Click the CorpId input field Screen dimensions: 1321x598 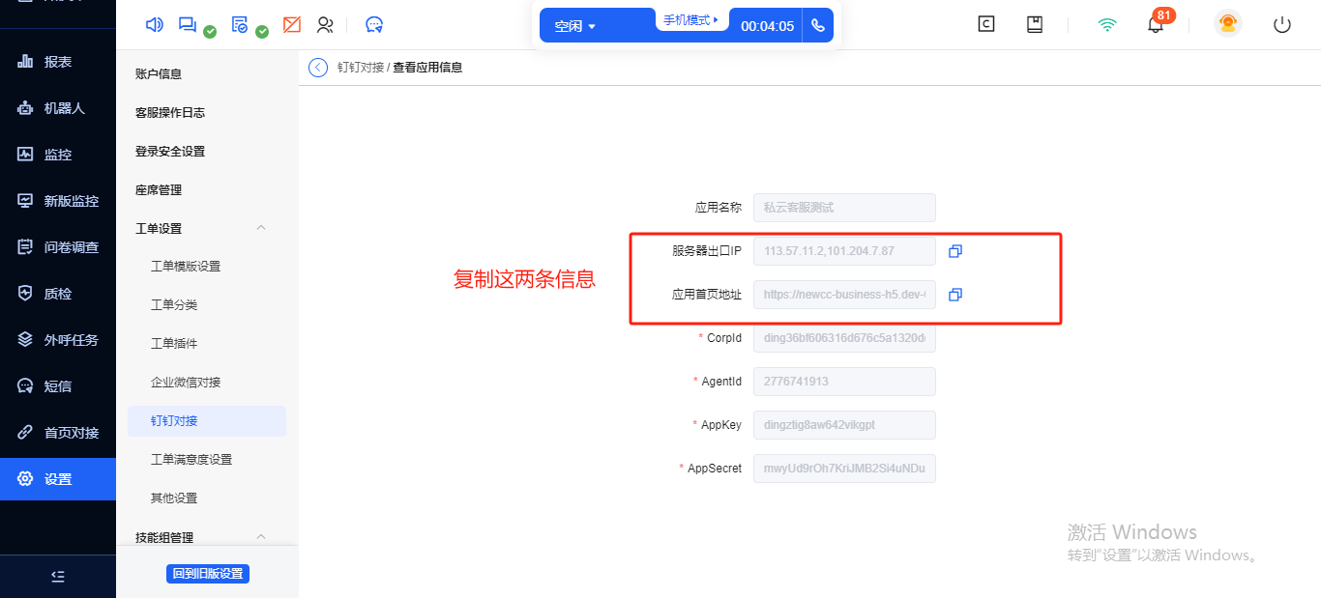pos(844,338)
